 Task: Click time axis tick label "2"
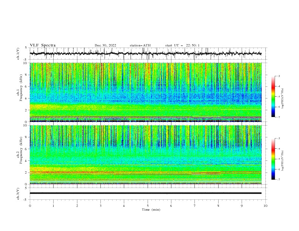(x=77, y=206)
